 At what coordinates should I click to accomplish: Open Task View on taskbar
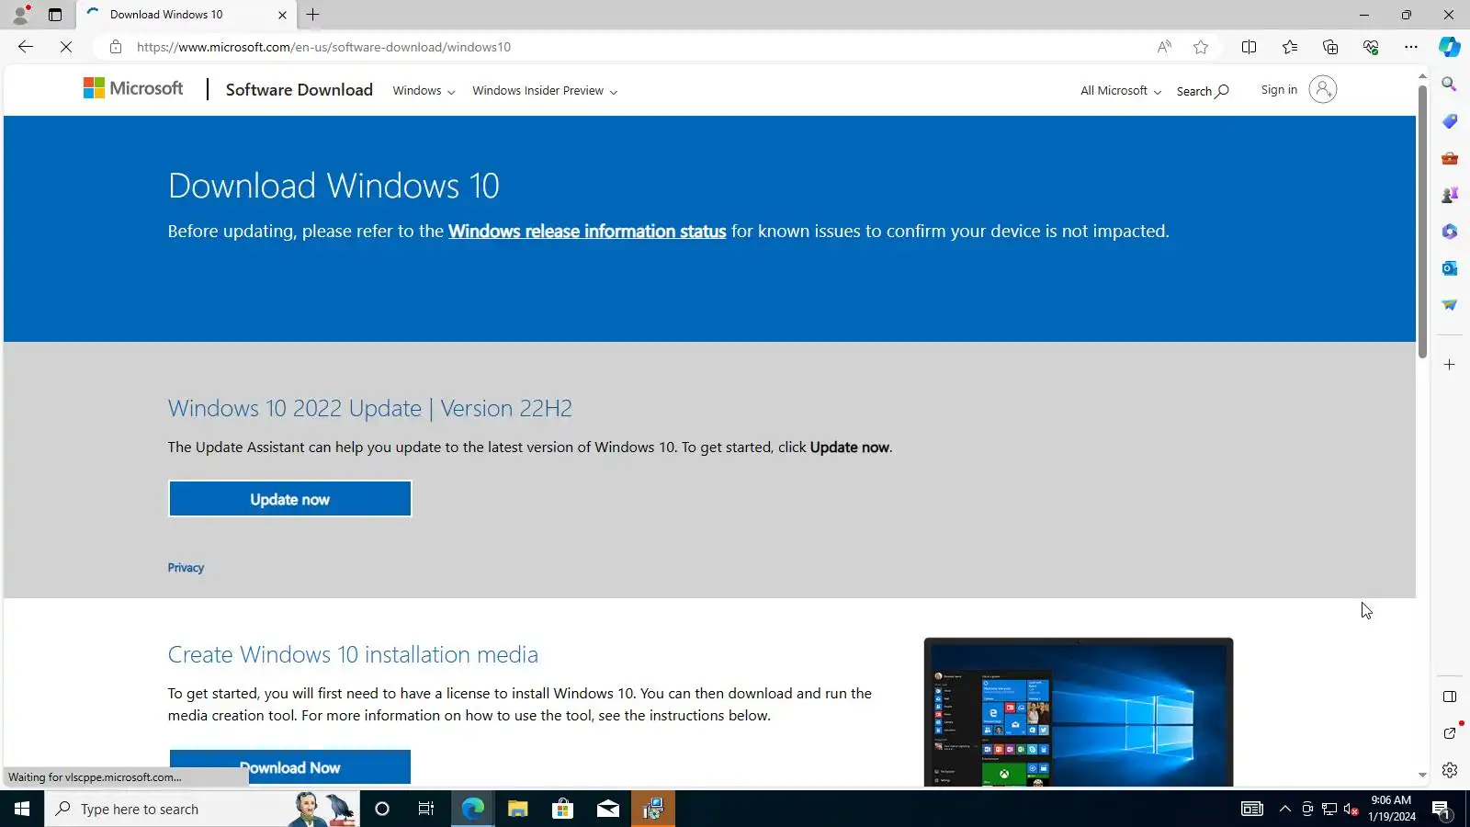426,809
